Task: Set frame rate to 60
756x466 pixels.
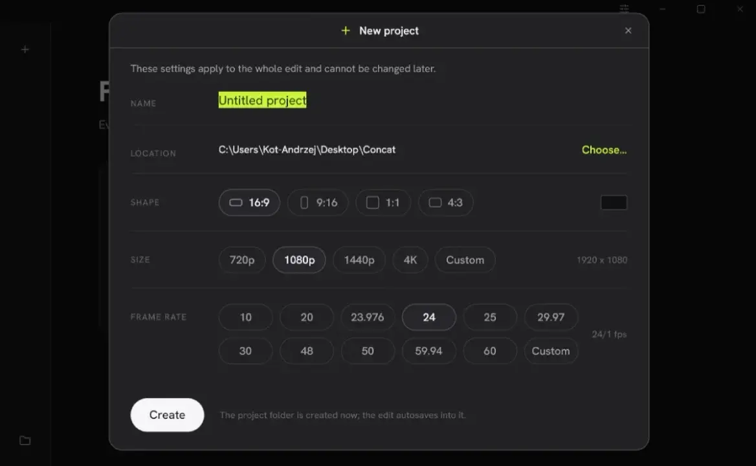Action: click(490, 351)
